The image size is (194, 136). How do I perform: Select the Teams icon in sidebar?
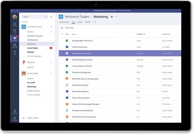(x=15, y=38)
